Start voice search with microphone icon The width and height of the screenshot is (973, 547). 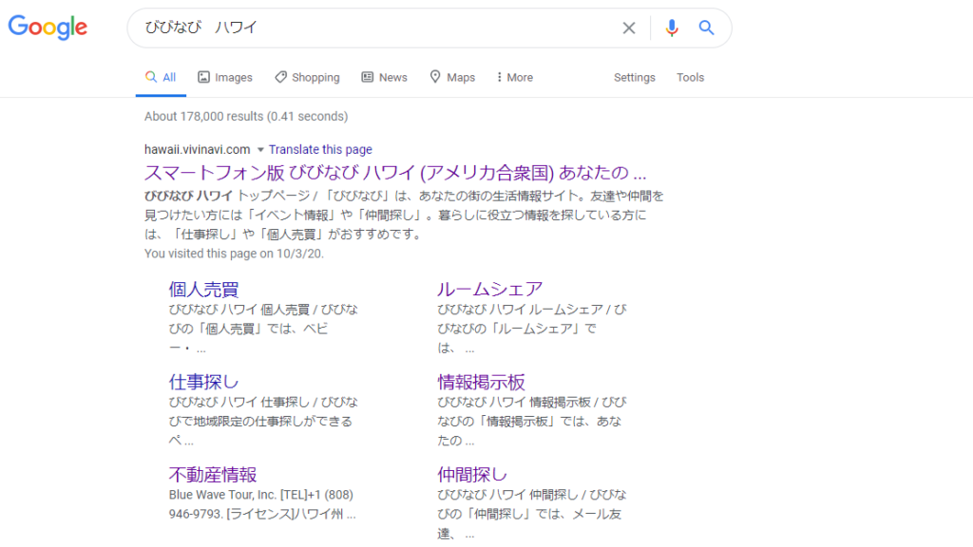tap(672, 28)
